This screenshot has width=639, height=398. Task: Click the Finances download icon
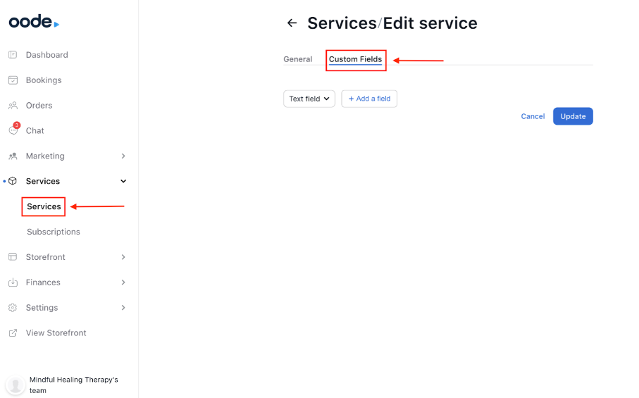(13, 282)
